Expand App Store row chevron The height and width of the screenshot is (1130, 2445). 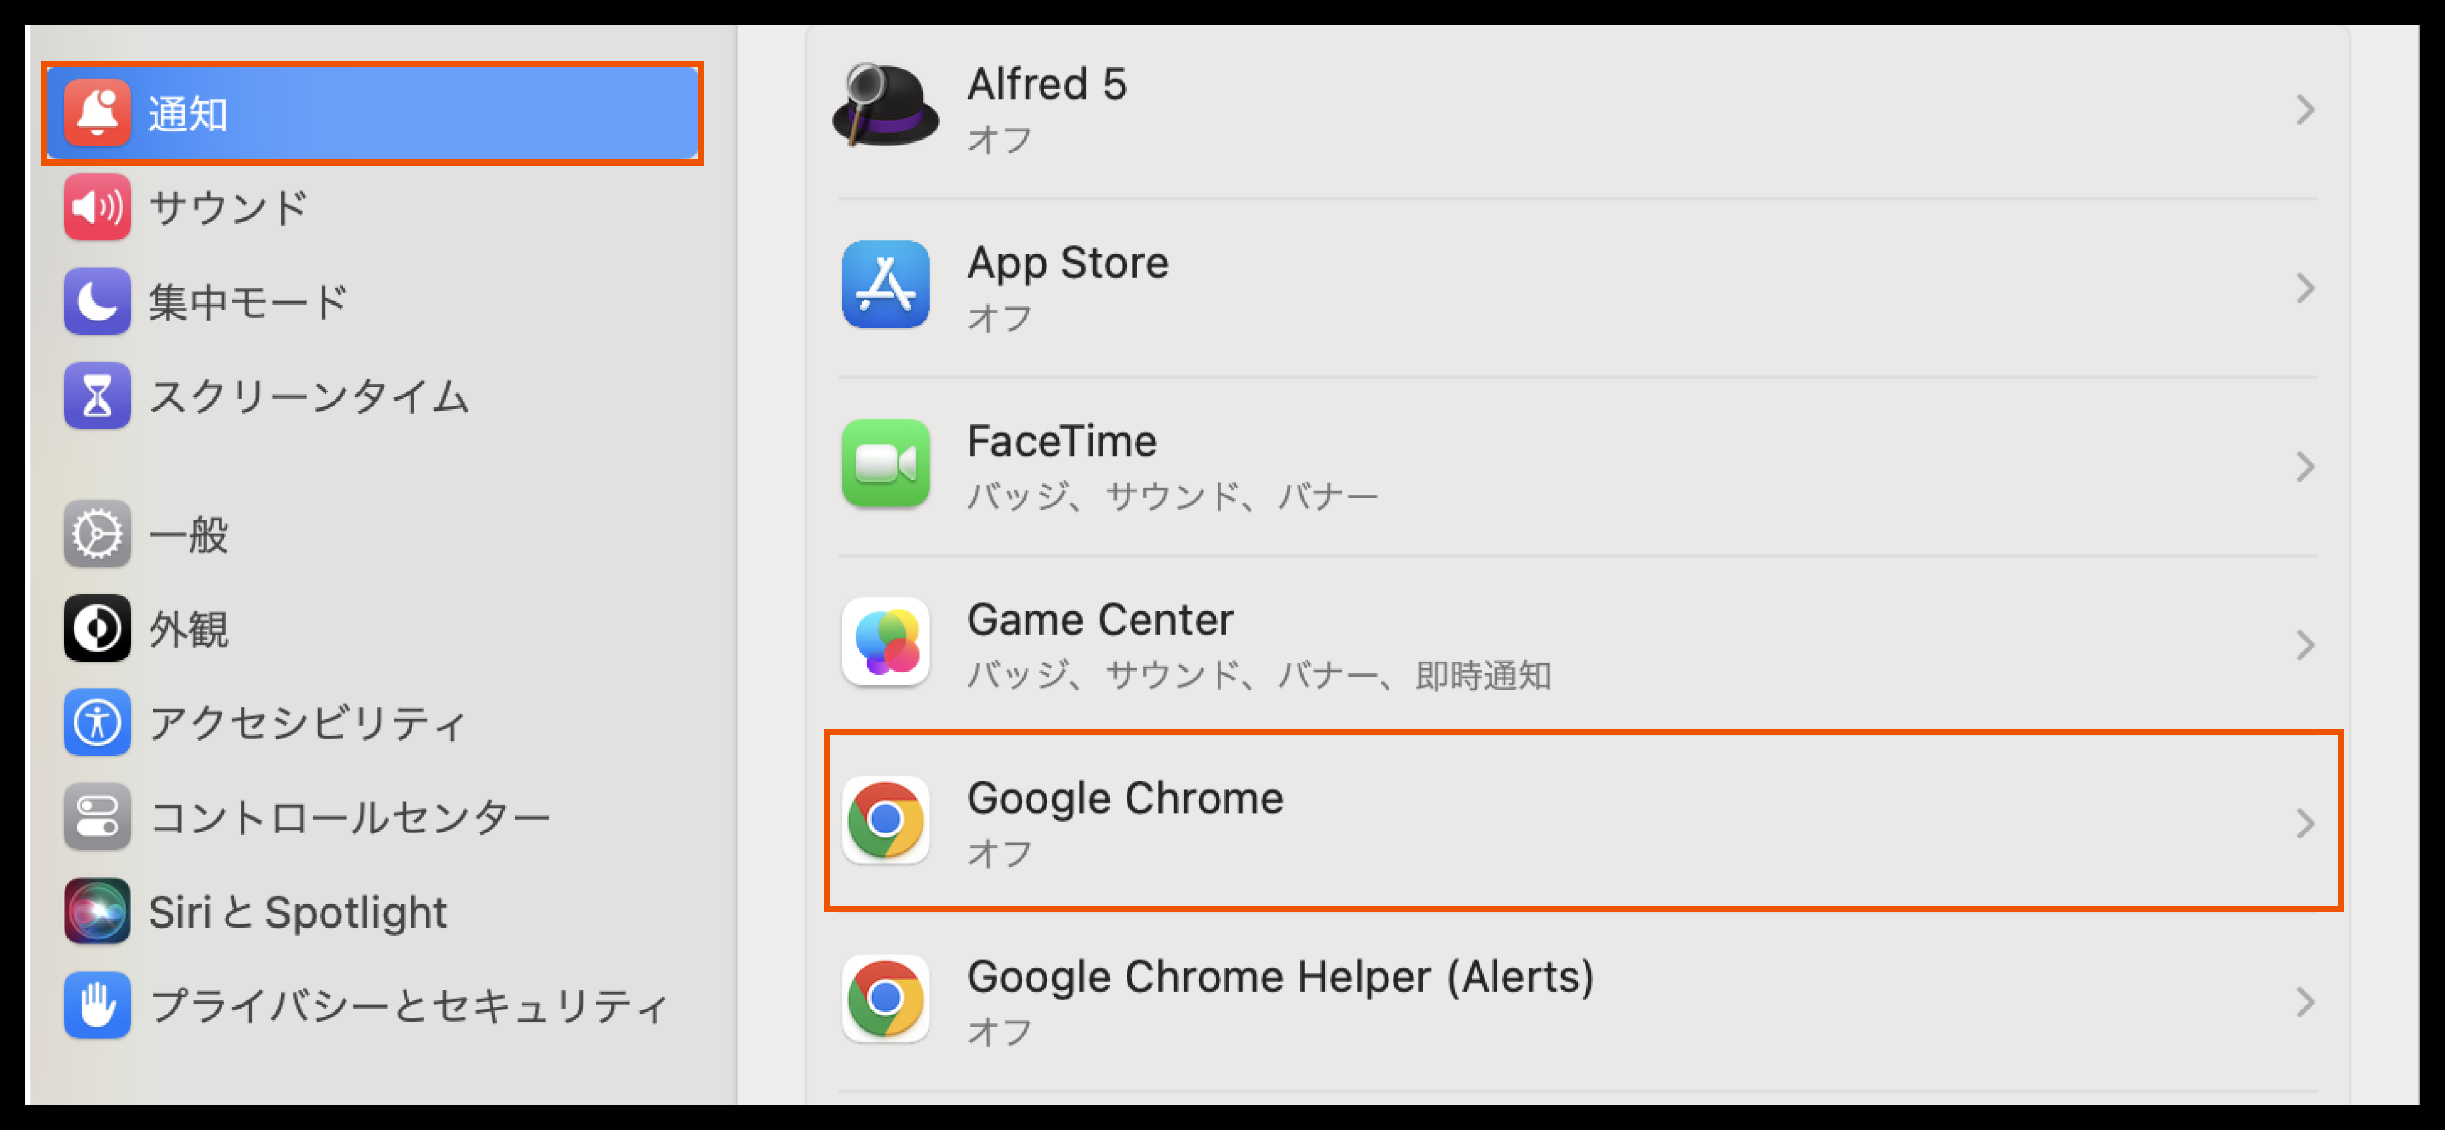[2305, 288]
